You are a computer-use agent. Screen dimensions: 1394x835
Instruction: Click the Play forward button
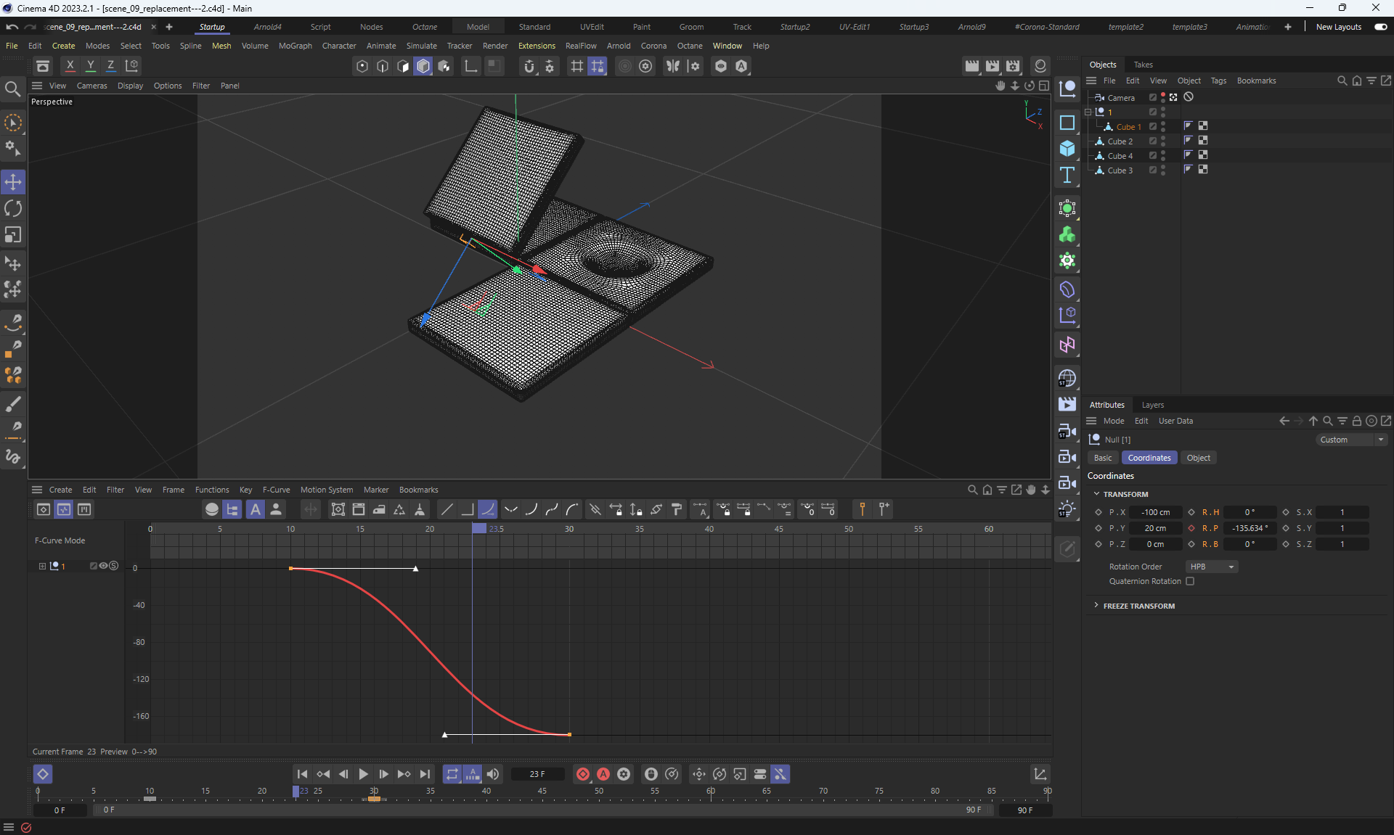point(363,774)
